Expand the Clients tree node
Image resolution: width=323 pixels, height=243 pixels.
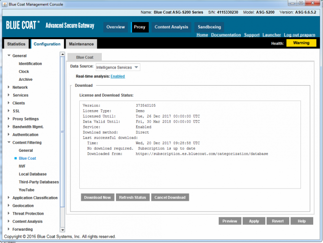click(x=8, y=103)
